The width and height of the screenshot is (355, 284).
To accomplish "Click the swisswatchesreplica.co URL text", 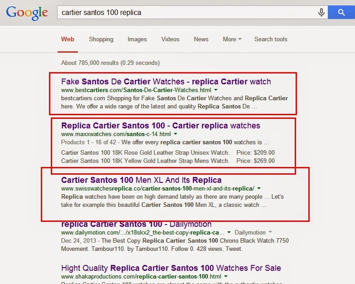I will [x=158, y=188].
